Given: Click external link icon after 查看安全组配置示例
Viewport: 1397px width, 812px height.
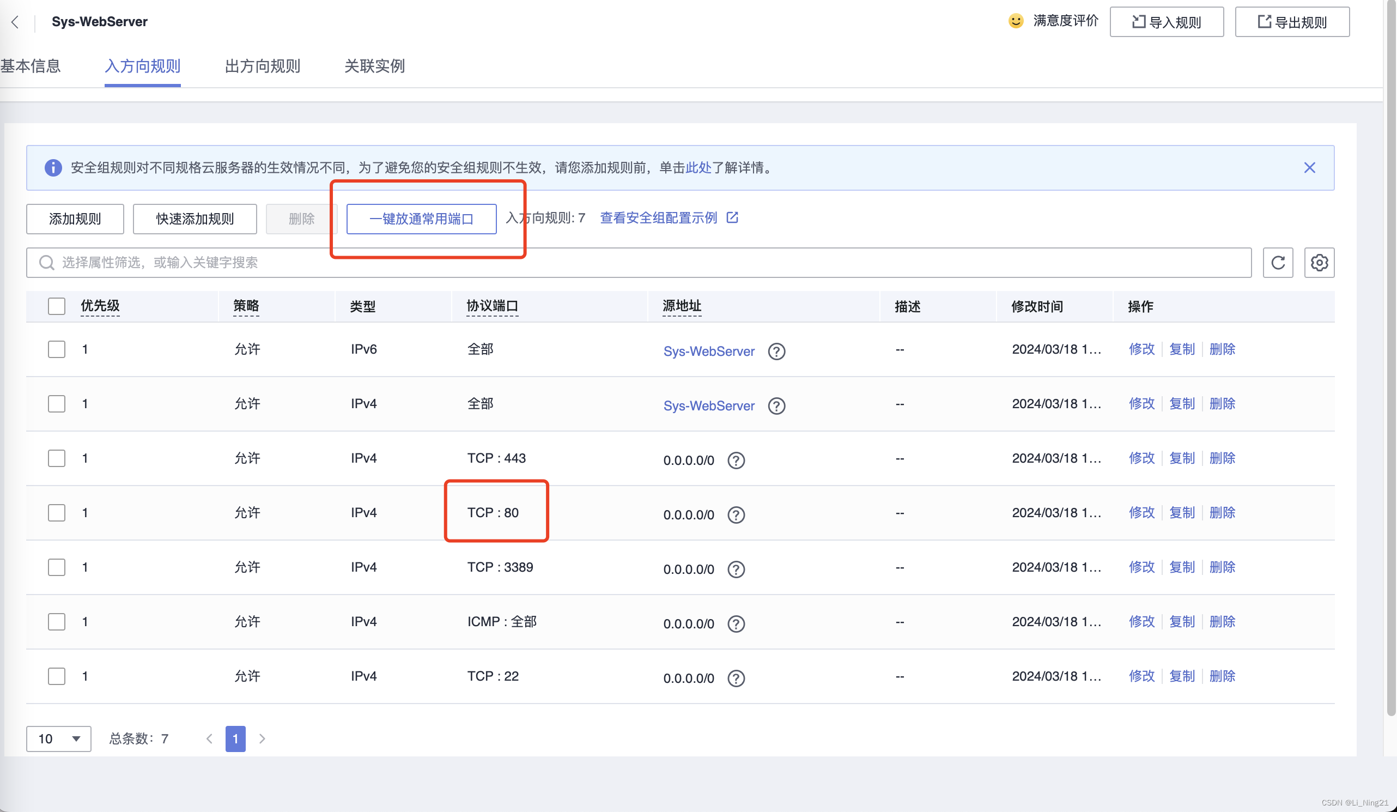Looking at the screenshot, I should pos(732,217).
